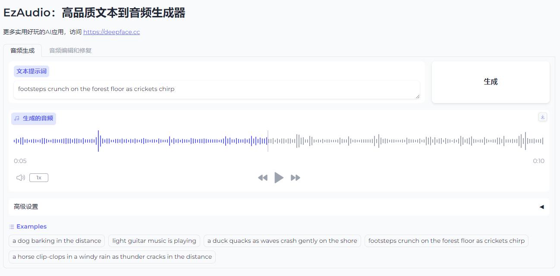Viewport: 560px width, 276px height.
Task: Use the horse clip-clops thunder example prompt
Action: point(112,257)
